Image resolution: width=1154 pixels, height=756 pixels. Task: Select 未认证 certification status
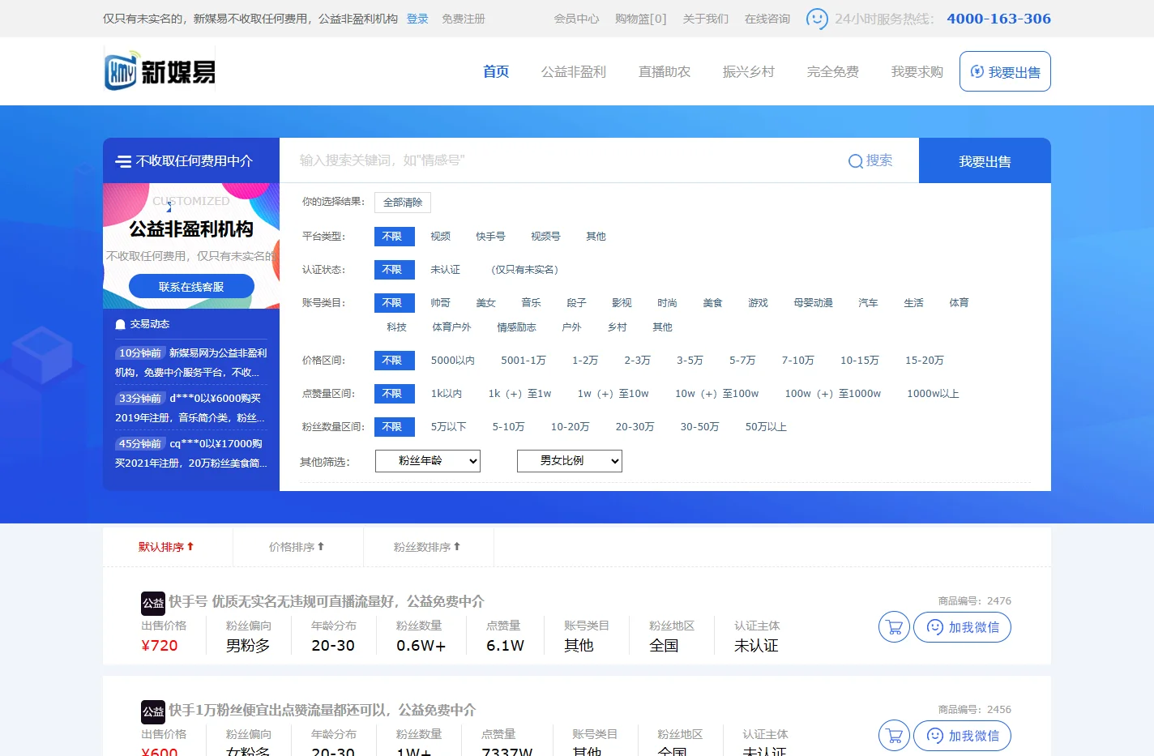445,270
